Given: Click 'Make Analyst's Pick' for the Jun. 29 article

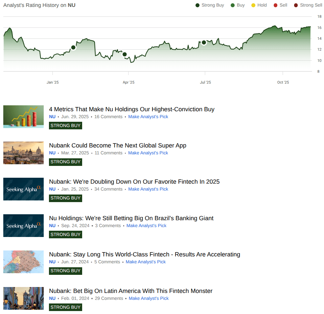Looking at the screenshot, I should (x=148, y=117).
